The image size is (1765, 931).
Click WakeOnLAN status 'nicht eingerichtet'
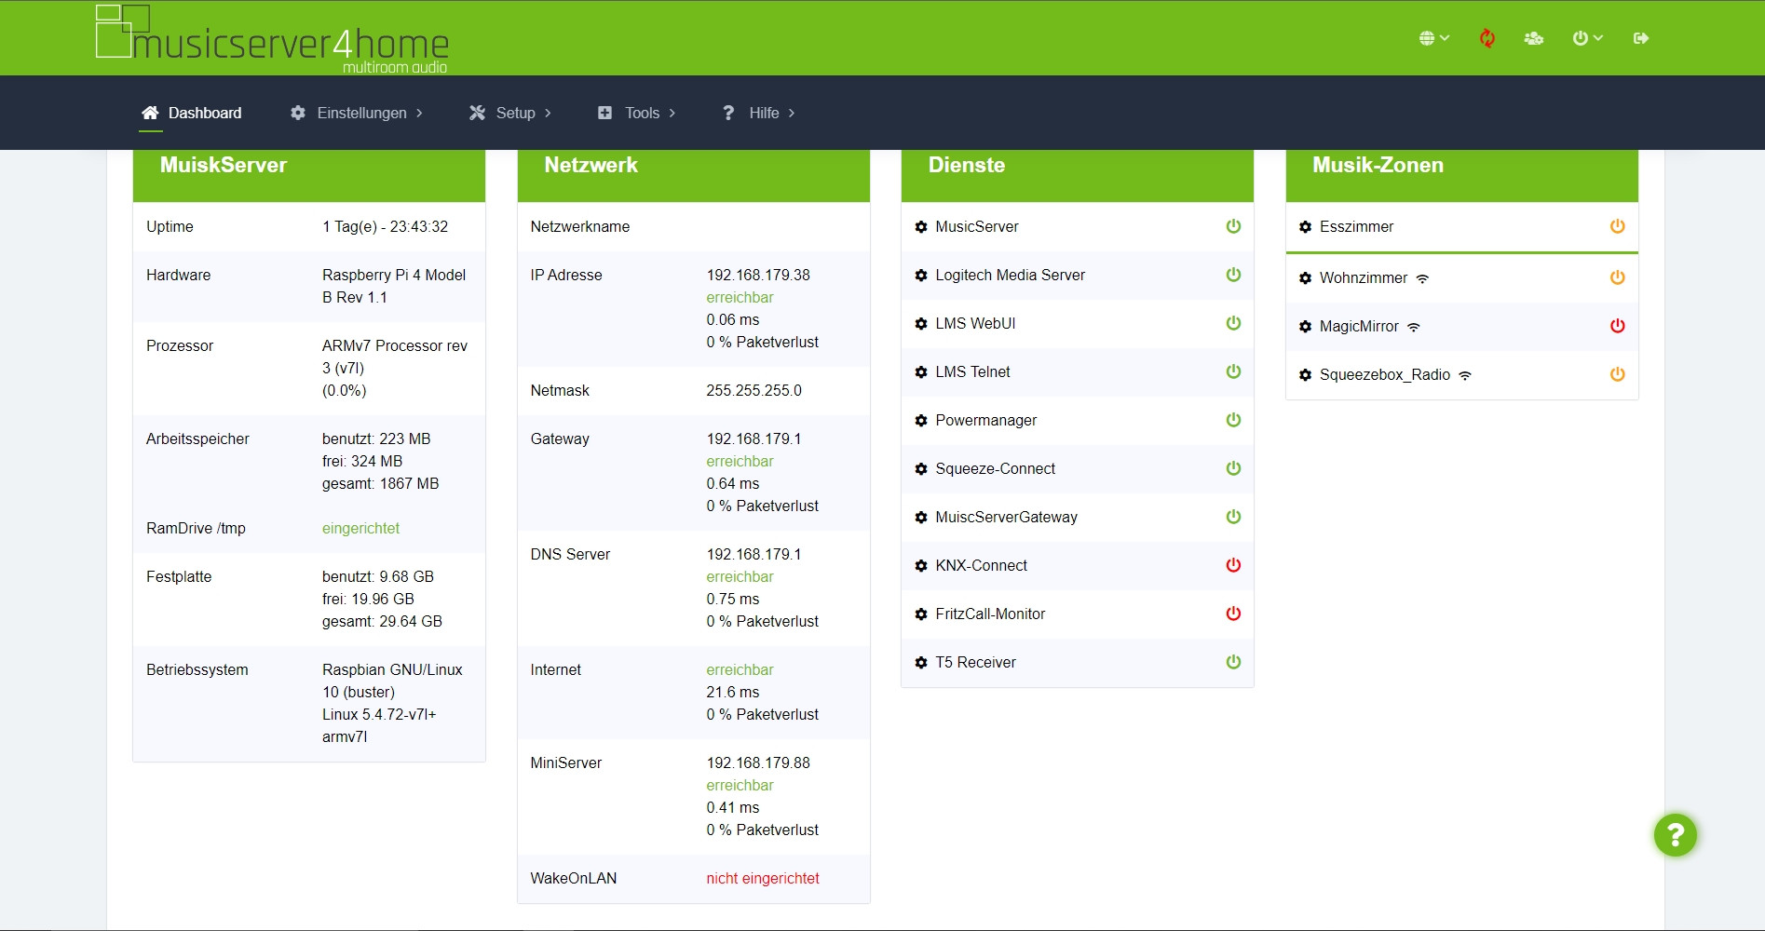click(763, 879)
